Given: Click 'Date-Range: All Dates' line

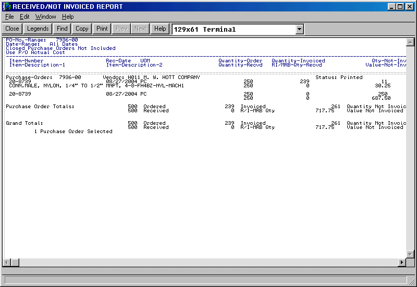Looking at the screenshot, I should click(x=42, y=44).
